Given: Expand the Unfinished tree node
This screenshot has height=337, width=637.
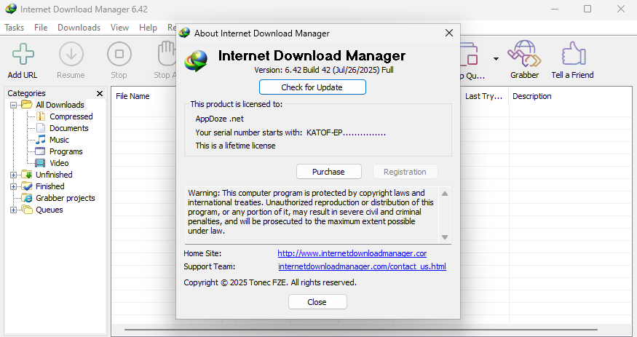Looking at the screenshot, I should (13, 175).
